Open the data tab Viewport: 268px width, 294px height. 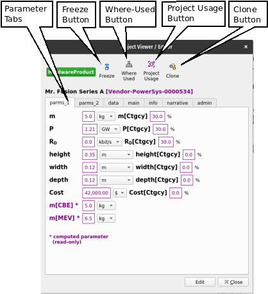(113, 103)
